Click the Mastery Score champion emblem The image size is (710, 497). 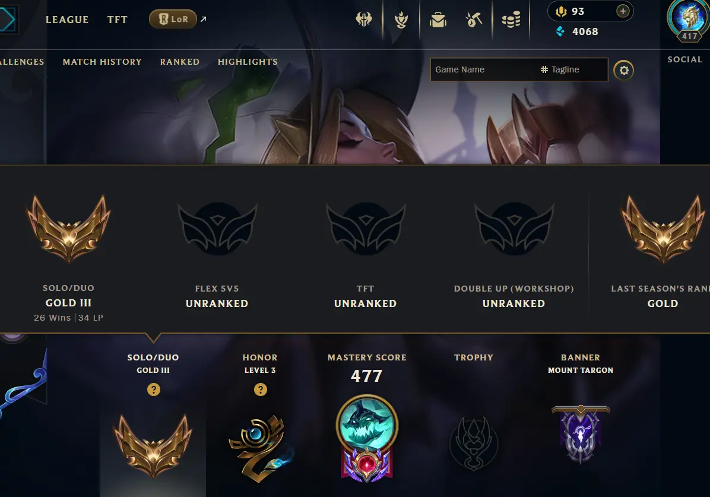pyautogui.click(x=367, y=438)
